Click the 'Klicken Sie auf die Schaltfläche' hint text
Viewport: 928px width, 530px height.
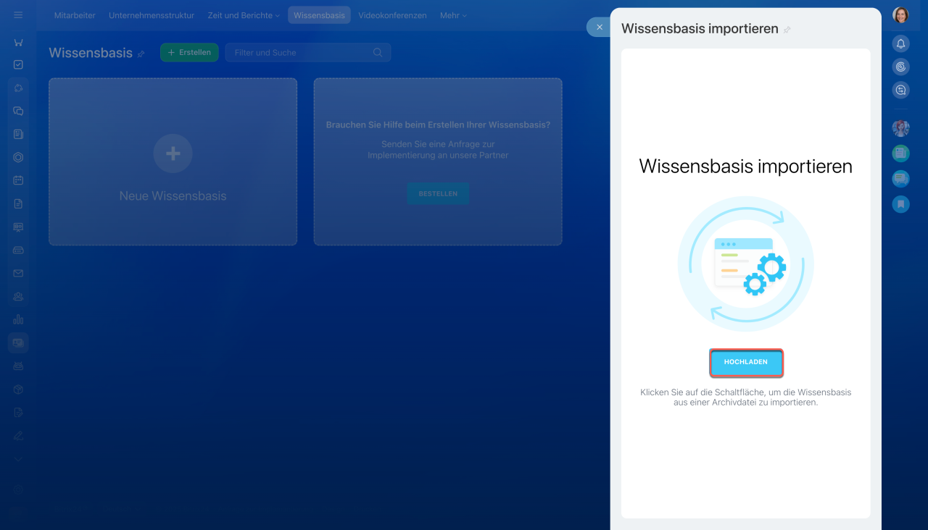(746, 397)
